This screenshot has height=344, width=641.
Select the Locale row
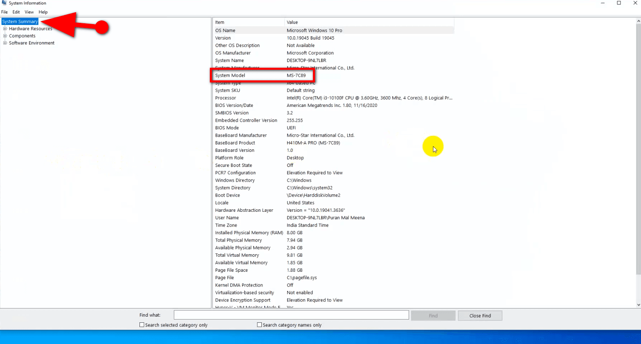coord(333,202)
